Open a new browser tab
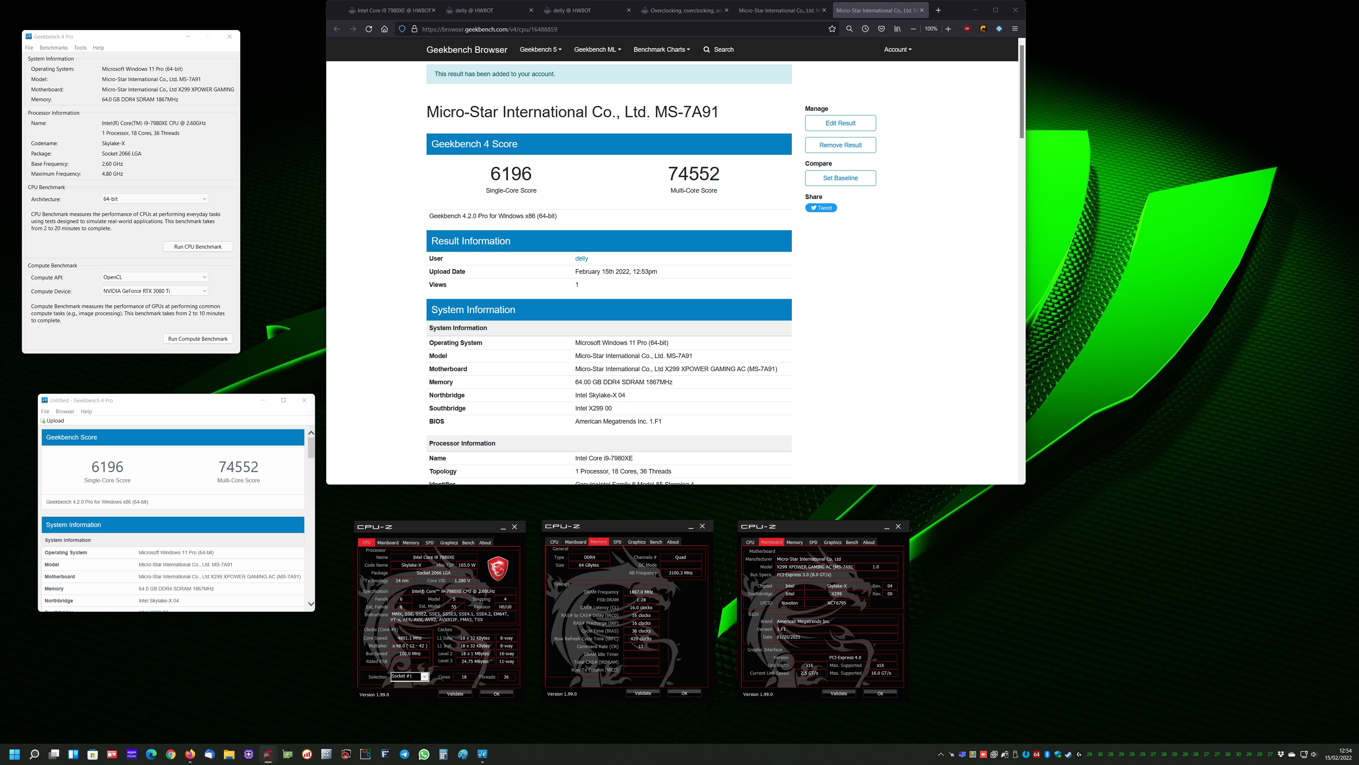 [938, 10]
